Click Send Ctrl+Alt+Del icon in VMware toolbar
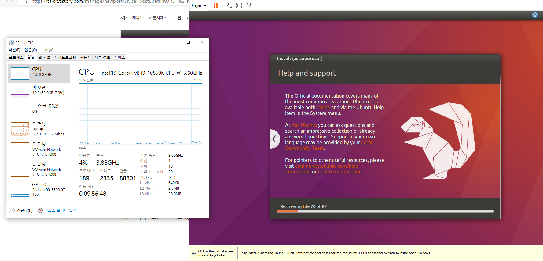Screen dimensions: 543x261 tap(230, 5)
